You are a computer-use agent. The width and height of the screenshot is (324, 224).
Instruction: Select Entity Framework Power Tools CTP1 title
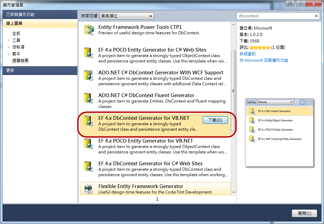[x=140, y=27]
